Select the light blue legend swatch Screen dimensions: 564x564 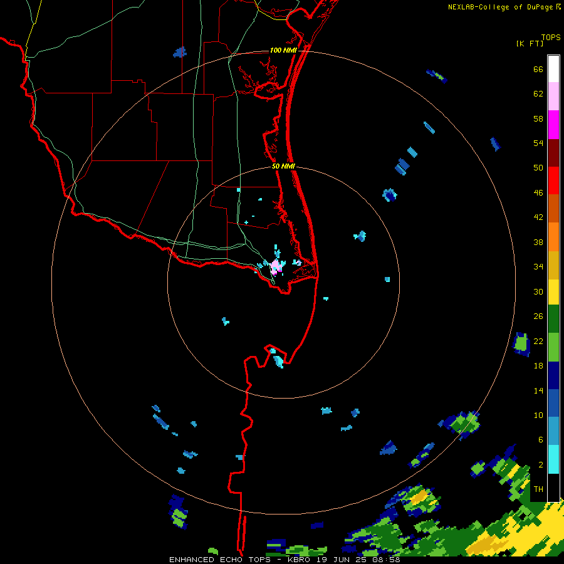553,431
